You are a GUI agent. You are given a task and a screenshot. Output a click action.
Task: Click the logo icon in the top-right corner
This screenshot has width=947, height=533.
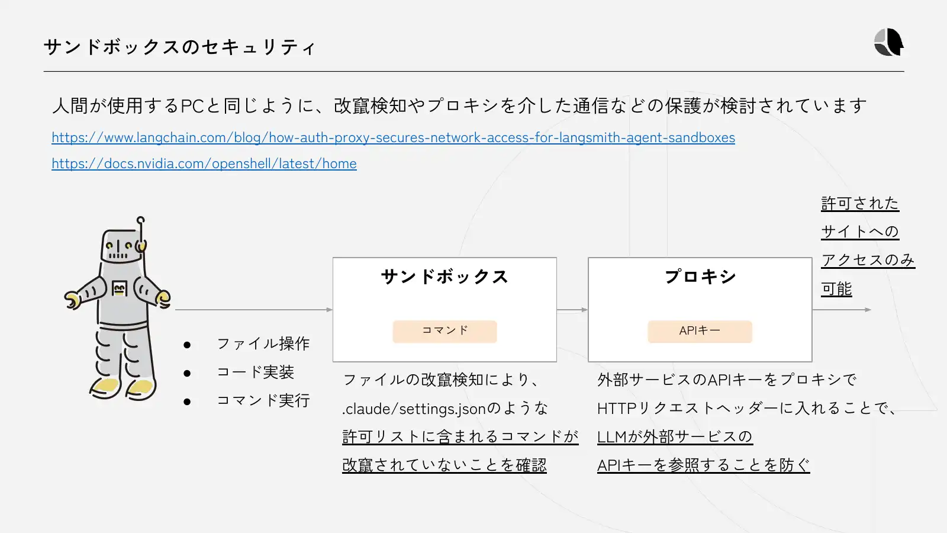coord(889,42)
